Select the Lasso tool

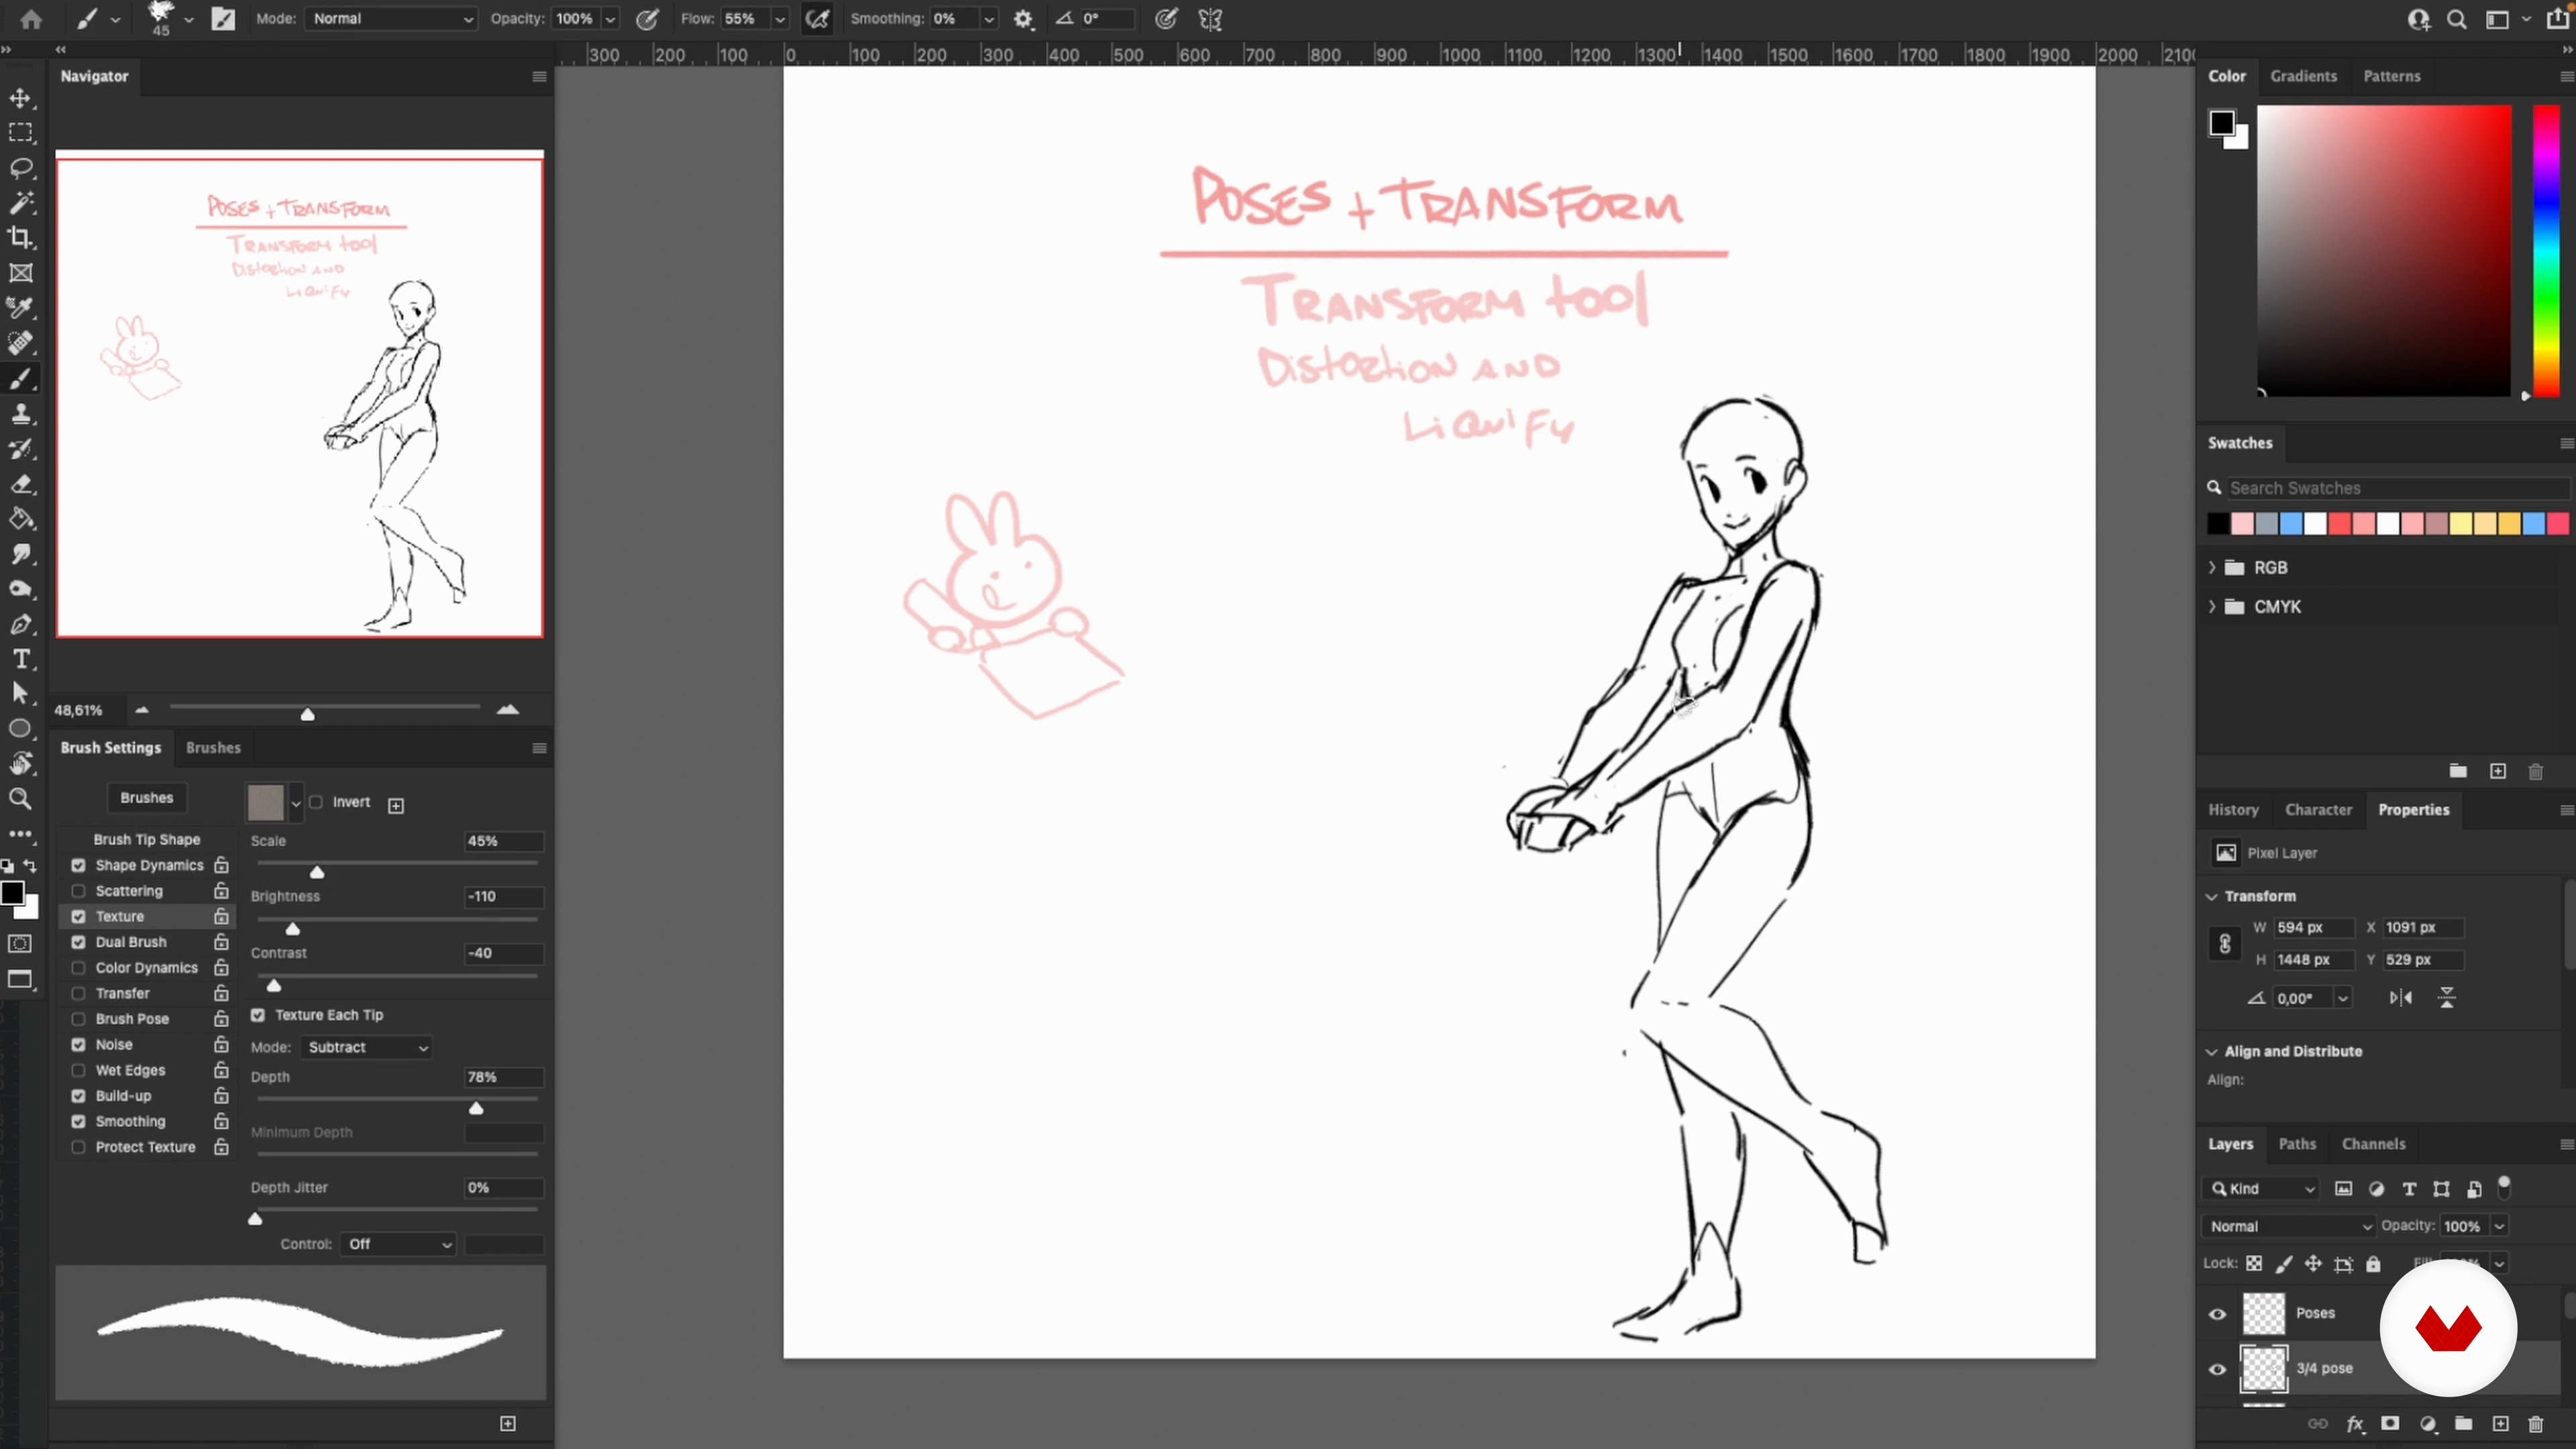click(x=20, y=168)
